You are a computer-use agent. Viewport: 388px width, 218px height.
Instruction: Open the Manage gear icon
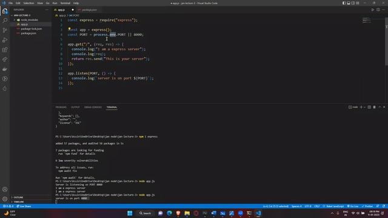click(5, 199)
